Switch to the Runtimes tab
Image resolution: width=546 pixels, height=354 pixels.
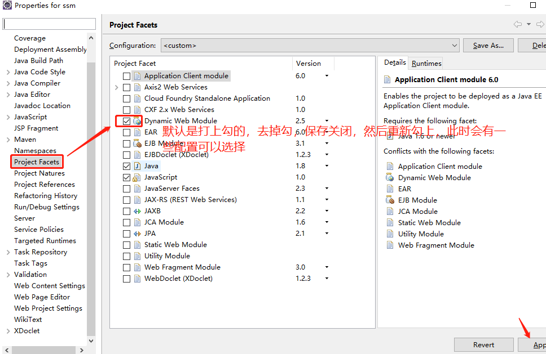pos(426,64)
